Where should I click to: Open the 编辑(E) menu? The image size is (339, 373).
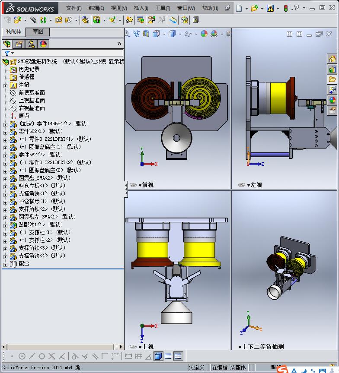96,8
